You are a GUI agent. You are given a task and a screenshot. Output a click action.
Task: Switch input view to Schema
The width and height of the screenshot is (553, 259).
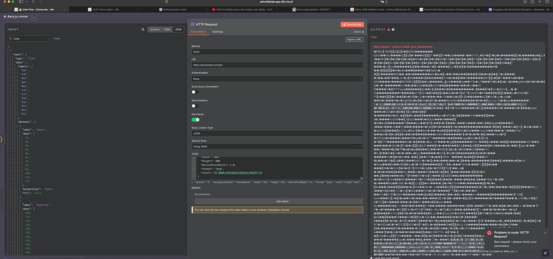point(154,29)
